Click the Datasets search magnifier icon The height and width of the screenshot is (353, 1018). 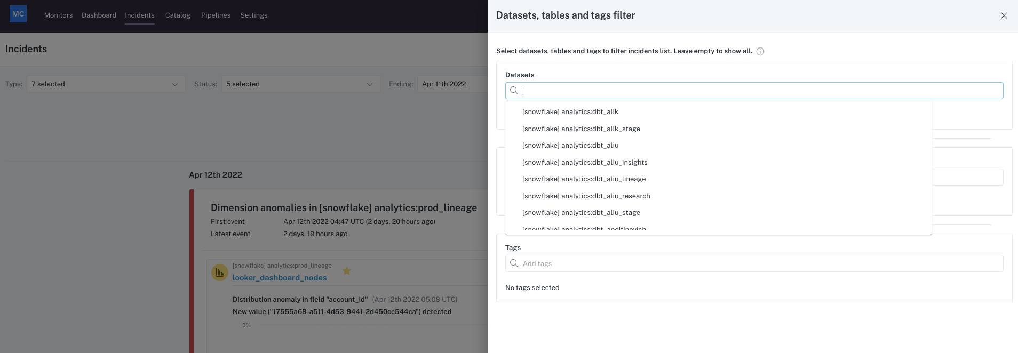[x=514, y=91]
